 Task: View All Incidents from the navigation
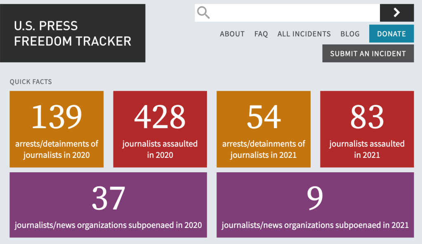pos(304,34)
